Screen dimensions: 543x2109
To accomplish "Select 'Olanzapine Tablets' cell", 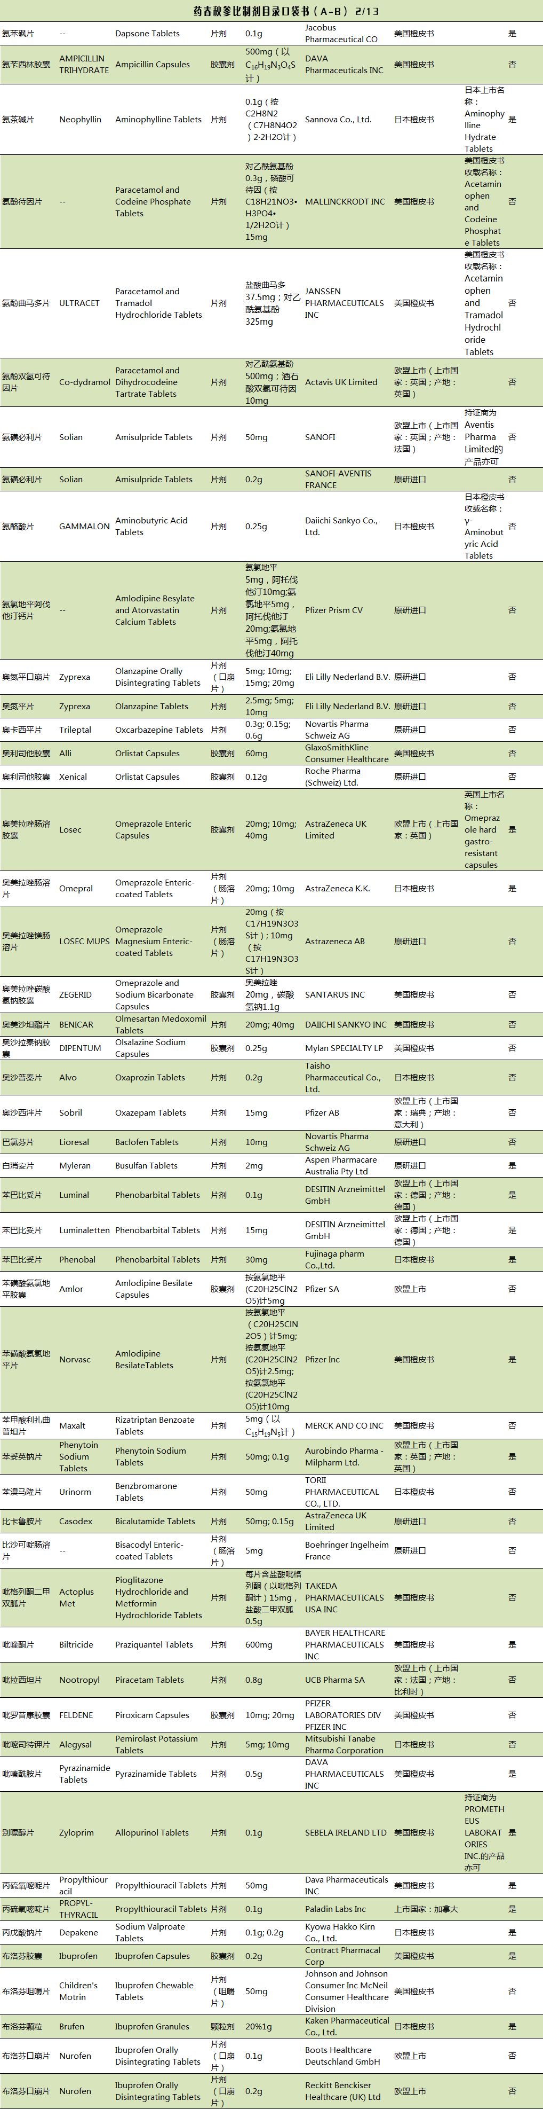I will 151,705.
